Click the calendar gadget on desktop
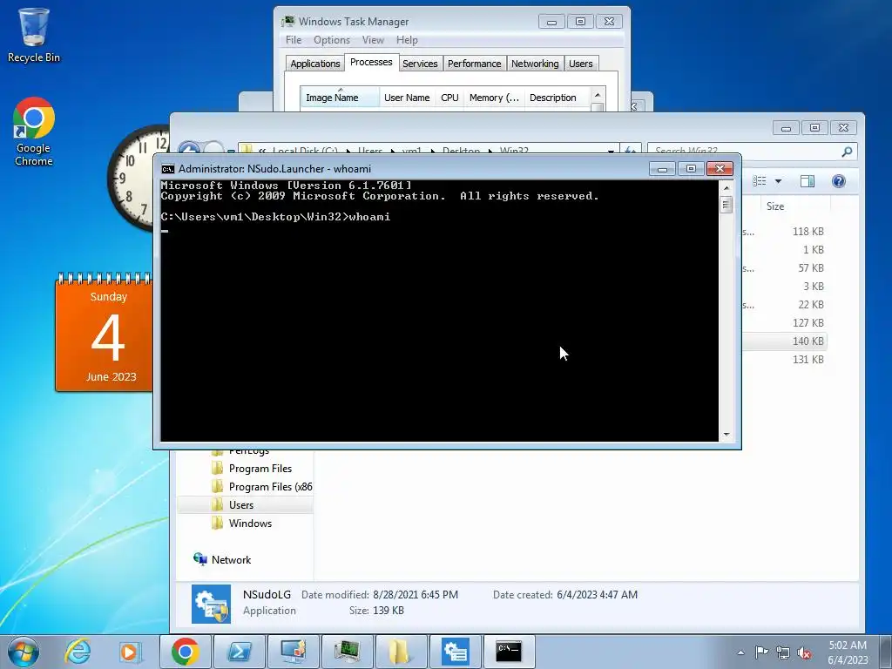This screenshot has height=669, width=892. click(x=105, y=333)
